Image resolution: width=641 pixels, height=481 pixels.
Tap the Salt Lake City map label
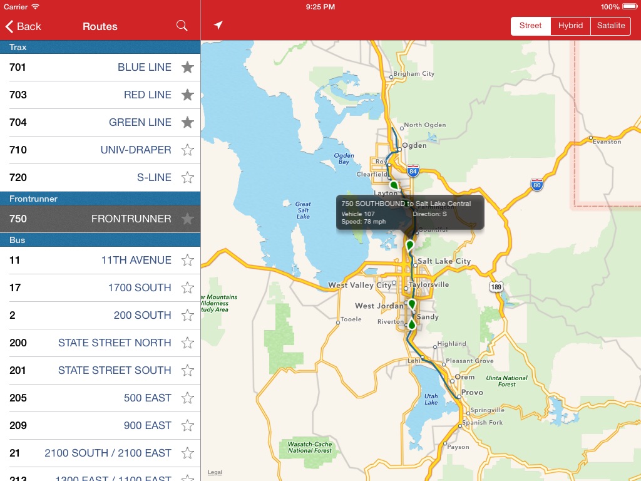pos(444,261)
